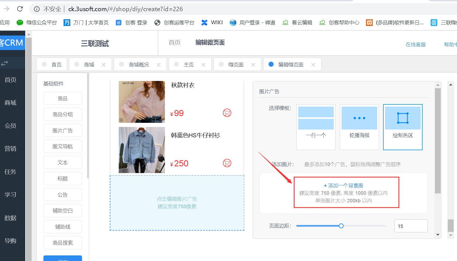
Task: Click the 秋款衬衣 product thumbnail
Action: [142, 102]
